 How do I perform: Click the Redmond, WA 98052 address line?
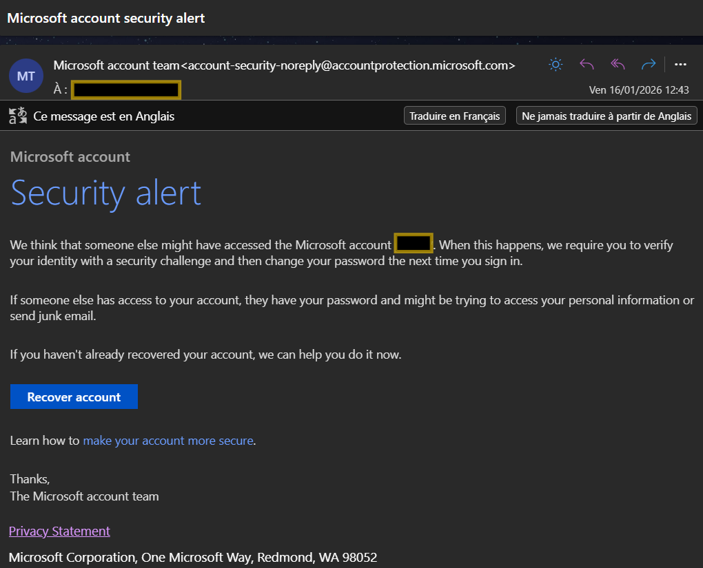[193, 557]
